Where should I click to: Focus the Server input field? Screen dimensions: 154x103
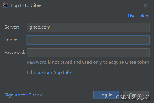click(x=88, y=27)
